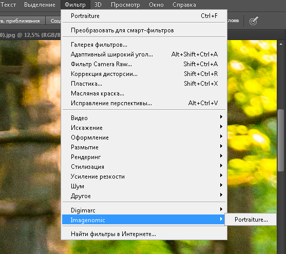The image size is (286, 254).
Task: Open Исправление перспективы filter
Action: pos(144,103)
